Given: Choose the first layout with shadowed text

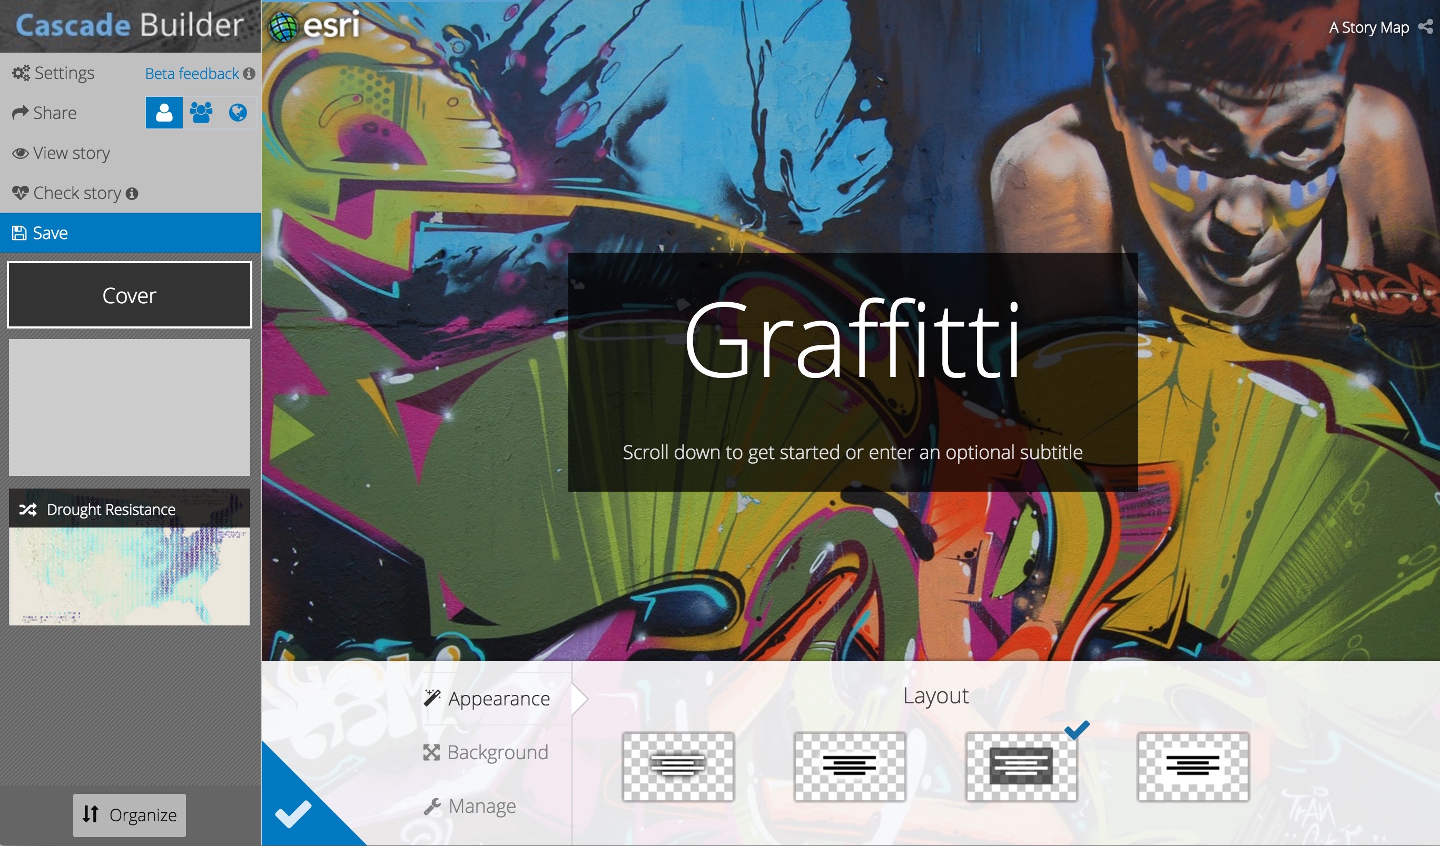Looking at the screenshot, I should tap(678, 767).
